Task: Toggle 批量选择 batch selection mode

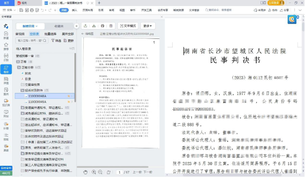Action: point(50,34)
